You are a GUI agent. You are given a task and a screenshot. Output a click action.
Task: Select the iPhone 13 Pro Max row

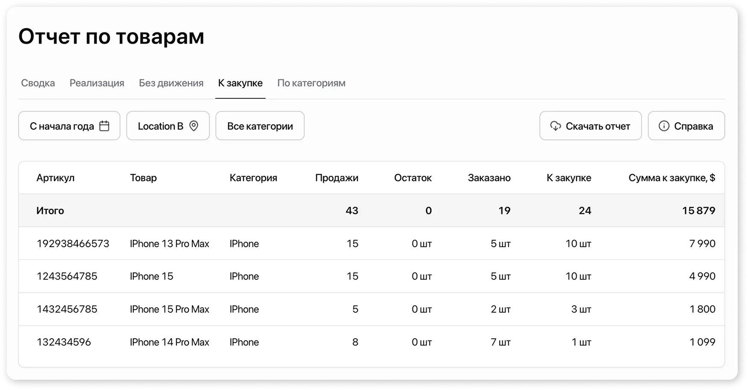pos(169,244)
